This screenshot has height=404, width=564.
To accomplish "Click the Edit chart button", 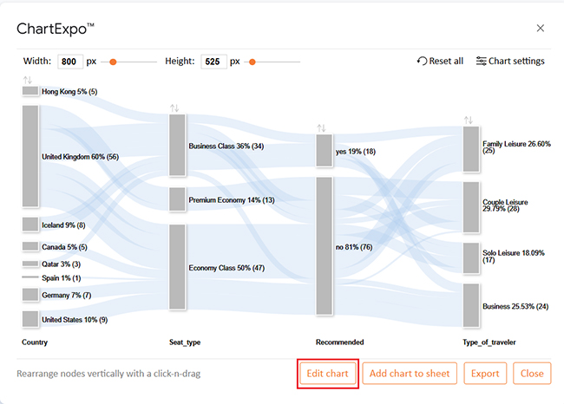I will point(327,374).
